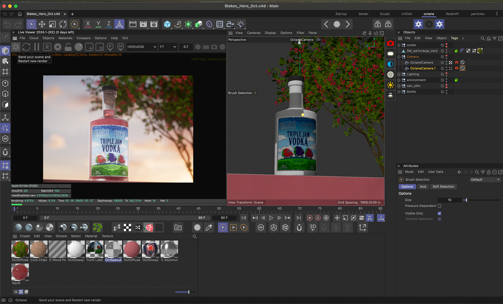This screenshot has height=304, width=503.
Task: Uncheck the Visible Only checkbox
Action: point(439,213)
